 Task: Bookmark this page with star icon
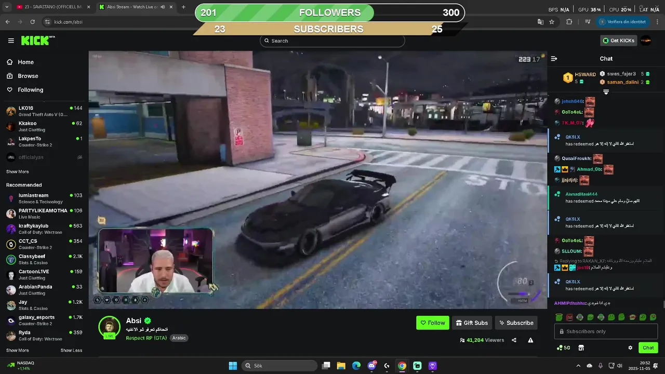click(552, 22)
